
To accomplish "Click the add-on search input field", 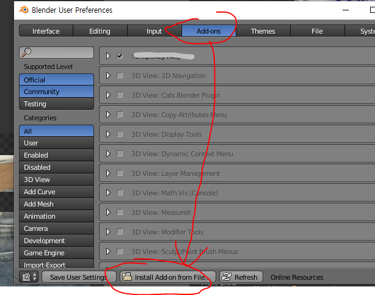I will point(56,53).
